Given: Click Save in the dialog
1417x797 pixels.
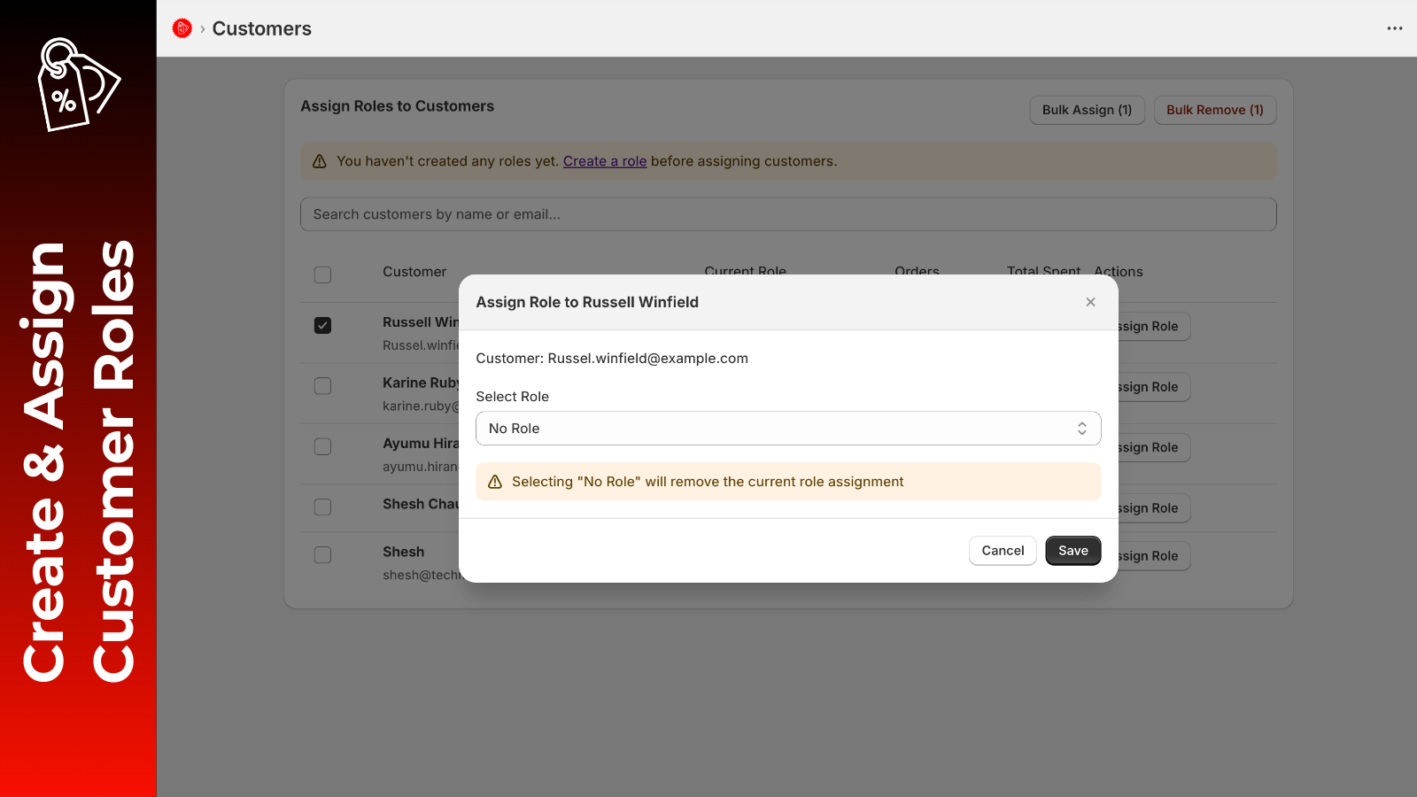Looking at the screenshot, I should pyautogui.click(x=1072, y=551).
